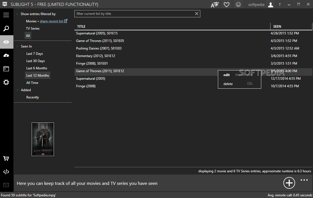Select the Recently added filter
The width and height of the screenshot is (313, 198).
(x=32, y=97)
